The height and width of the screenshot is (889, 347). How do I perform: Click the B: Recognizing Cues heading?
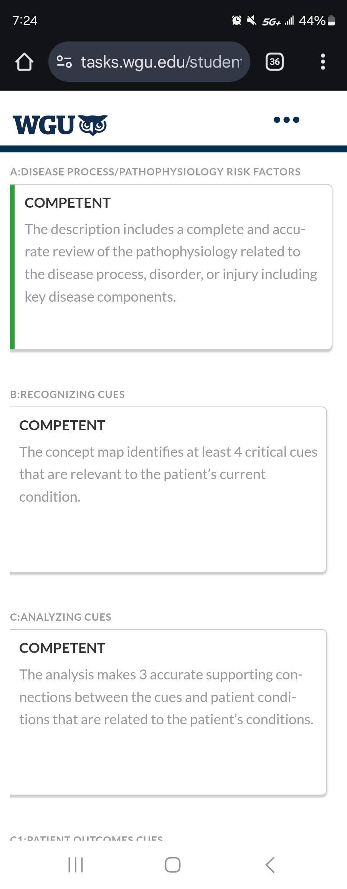68,394
